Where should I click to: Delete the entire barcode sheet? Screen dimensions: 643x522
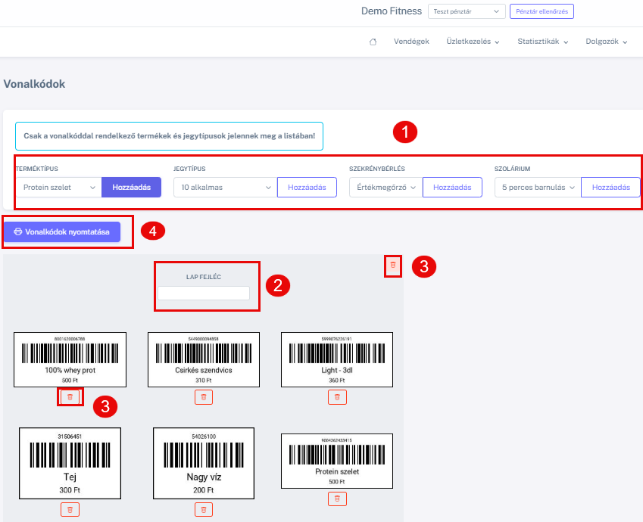point(393,266)
